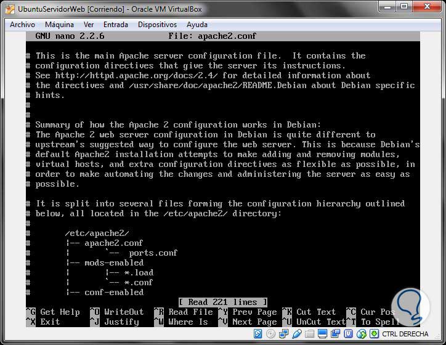Click the VirtualBox title bar app icon
The image size is (446, 345).
(x=10, y=9)
